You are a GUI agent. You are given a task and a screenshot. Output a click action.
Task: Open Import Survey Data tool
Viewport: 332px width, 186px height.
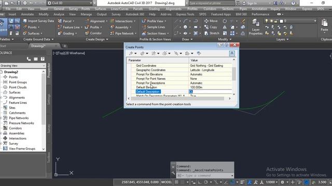pyautogui.click(x=38, y=21)
